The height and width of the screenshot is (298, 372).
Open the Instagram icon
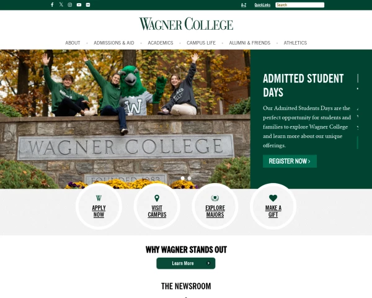pos(69,5)
